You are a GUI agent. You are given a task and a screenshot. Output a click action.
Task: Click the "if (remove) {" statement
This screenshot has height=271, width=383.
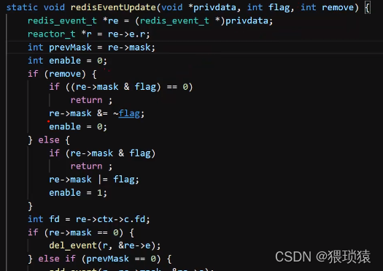tap(62, 74)
